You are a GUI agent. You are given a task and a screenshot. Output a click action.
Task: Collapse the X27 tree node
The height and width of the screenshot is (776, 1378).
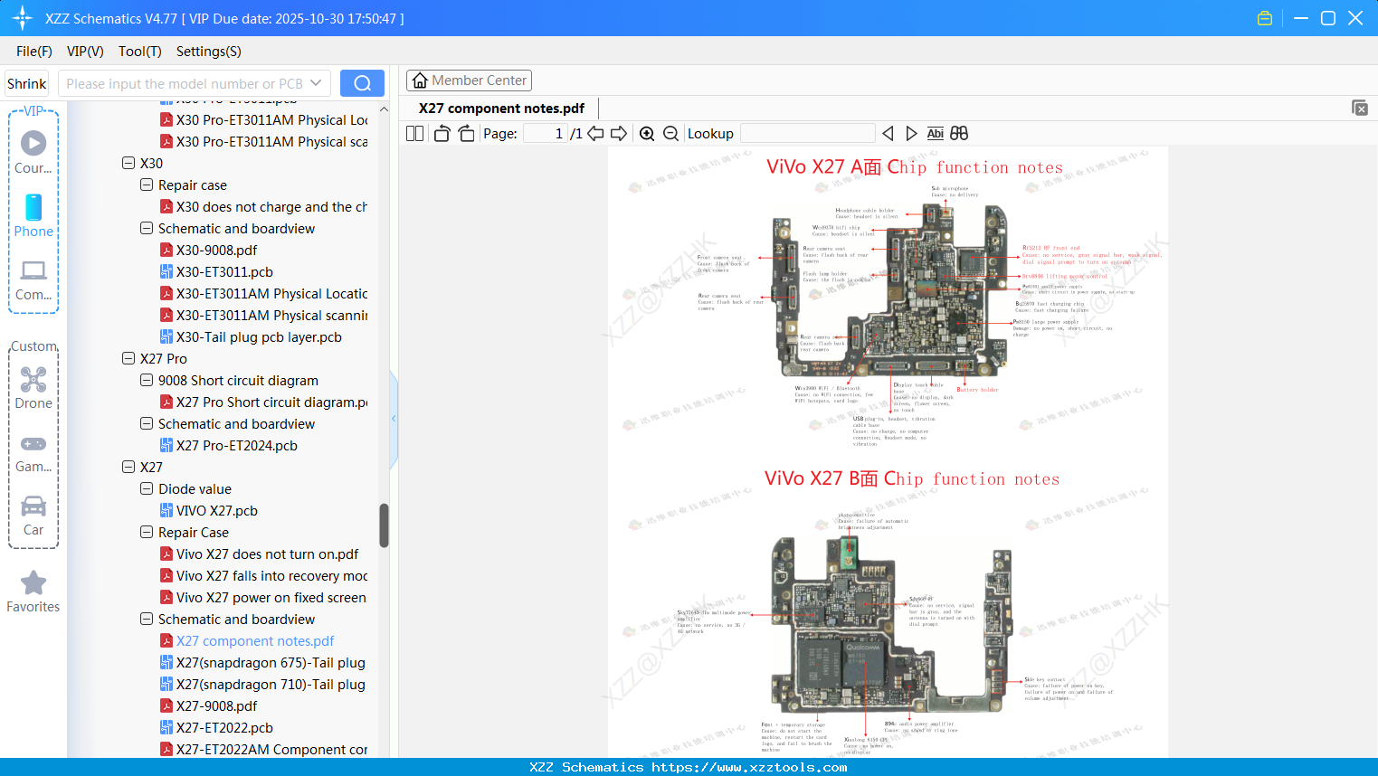(128, 467)
